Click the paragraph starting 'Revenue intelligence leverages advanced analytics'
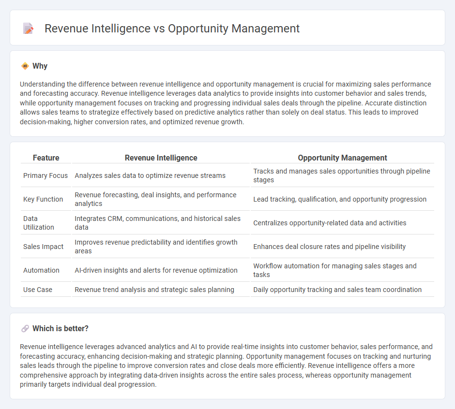 pyautogui.click(x=227, y=365)
